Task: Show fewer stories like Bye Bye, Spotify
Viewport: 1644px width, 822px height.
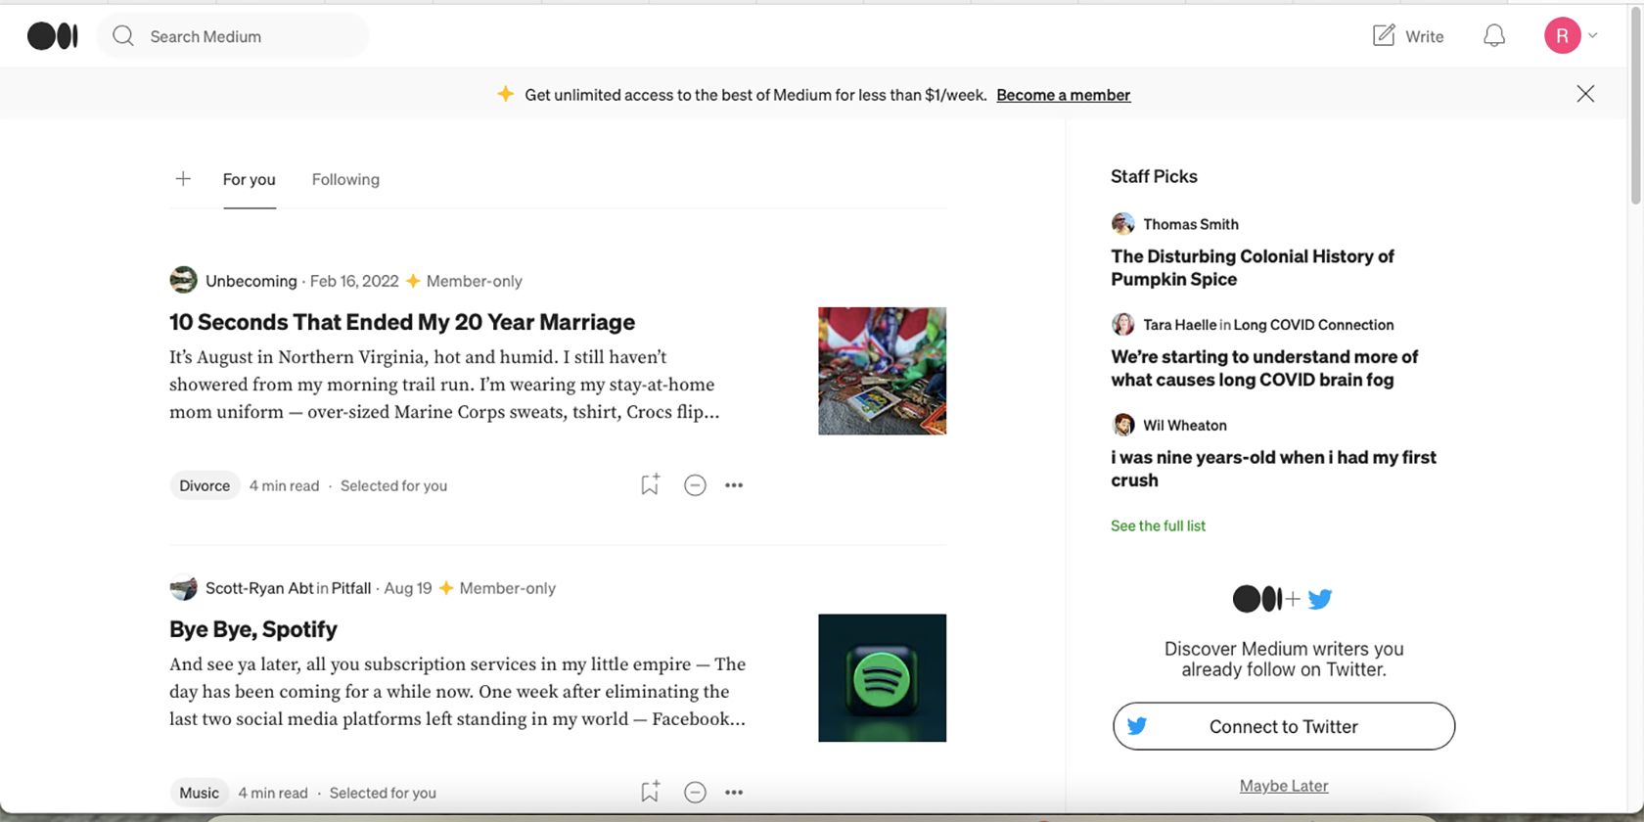Action: point(695,792)
